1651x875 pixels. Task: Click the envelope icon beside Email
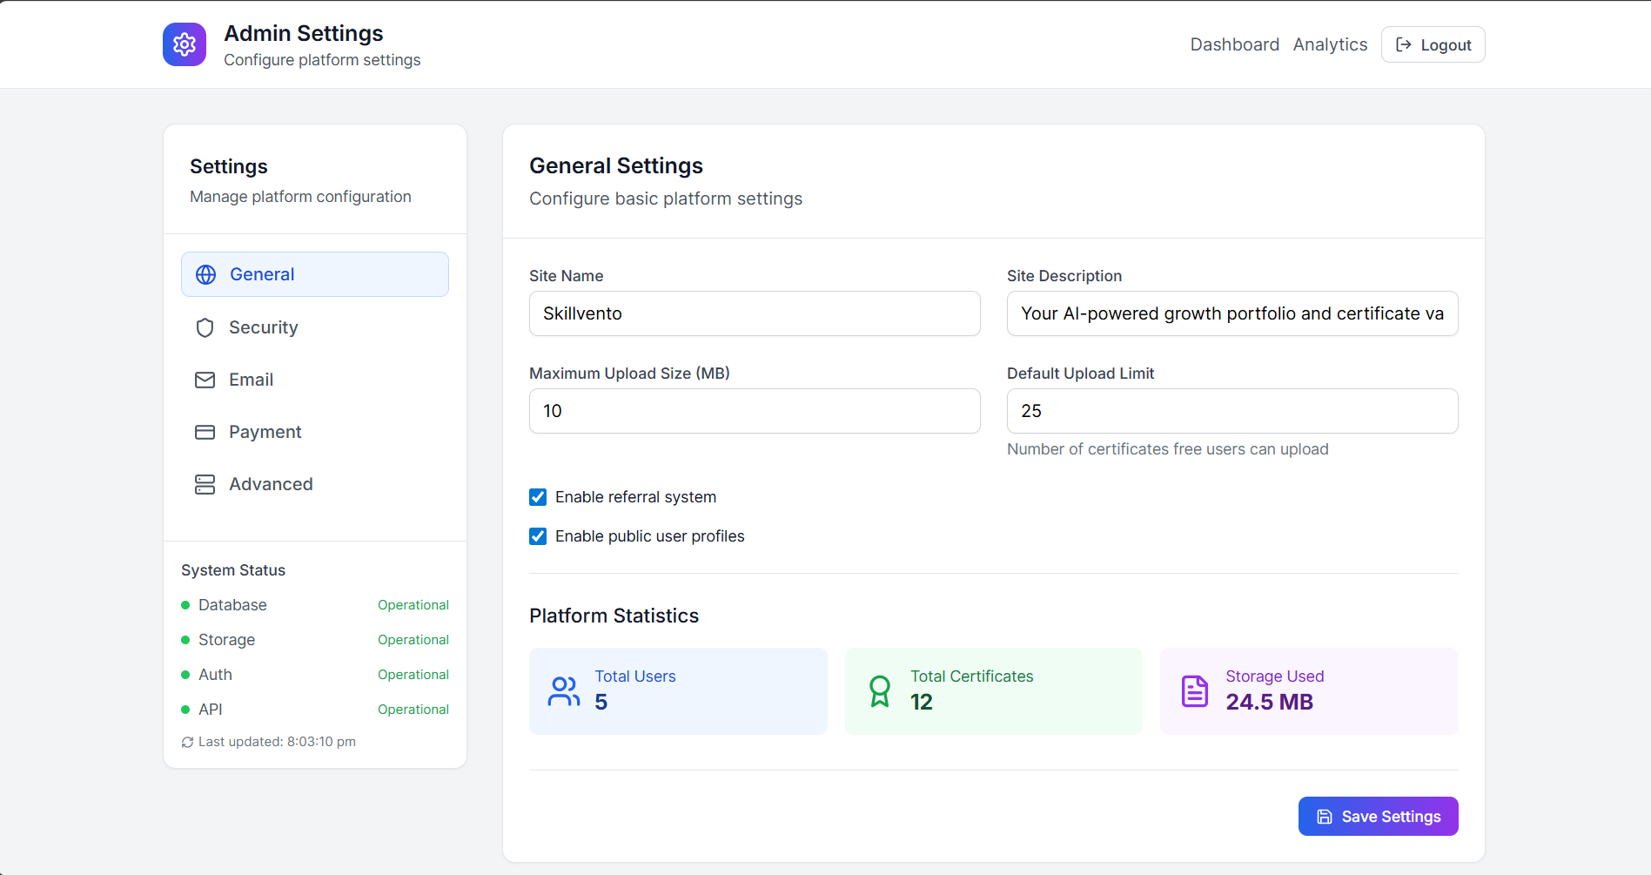point(205,380)
